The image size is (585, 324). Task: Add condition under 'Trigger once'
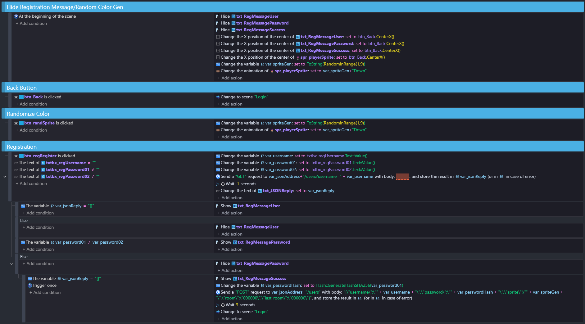pos(45,293)
